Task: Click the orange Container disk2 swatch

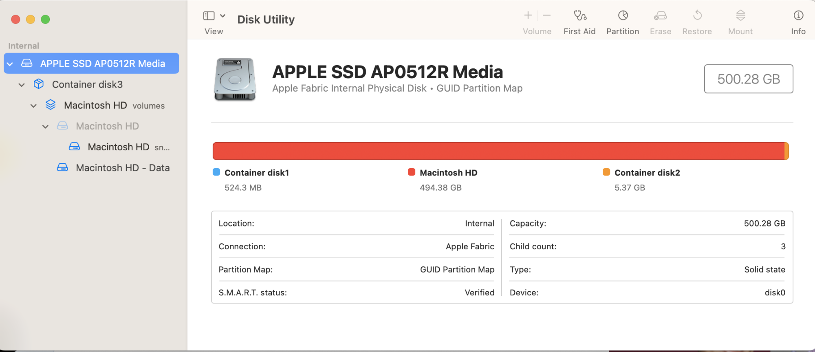Action: tap(606, 172)
